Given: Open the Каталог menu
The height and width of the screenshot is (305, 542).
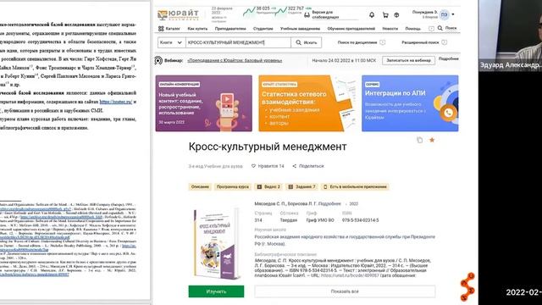Looking at the screenshot, I should click(x=169, y=29).
